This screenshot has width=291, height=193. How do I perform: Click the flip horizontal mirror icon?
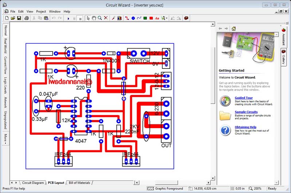172,18
